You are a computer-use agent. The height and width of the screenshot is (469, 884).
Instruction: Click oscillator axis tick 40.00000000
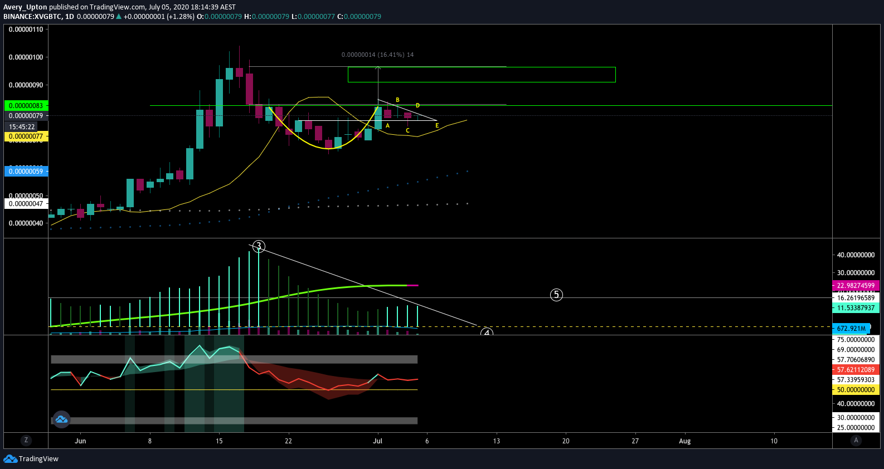point(856,404)
